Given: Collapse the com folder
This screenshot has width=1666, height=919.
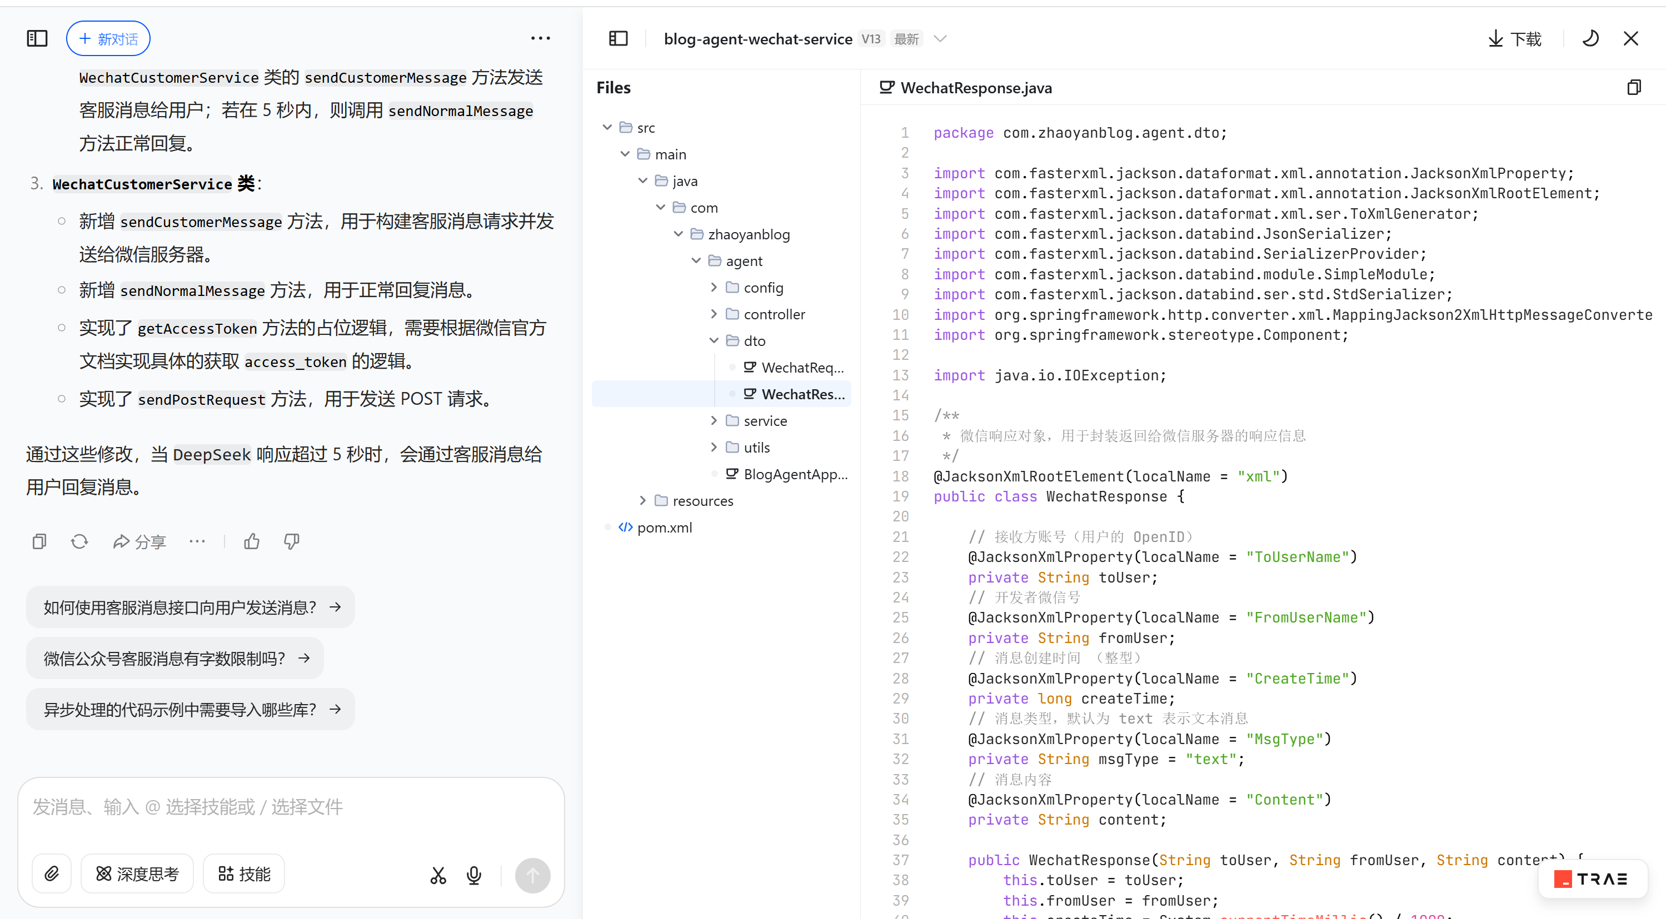Looking at the screenshot, I should coord(660,207).
